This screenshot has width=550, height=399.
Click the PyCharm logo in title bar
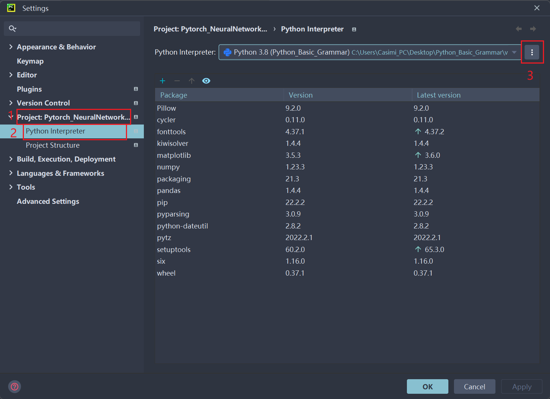(11, 8)
